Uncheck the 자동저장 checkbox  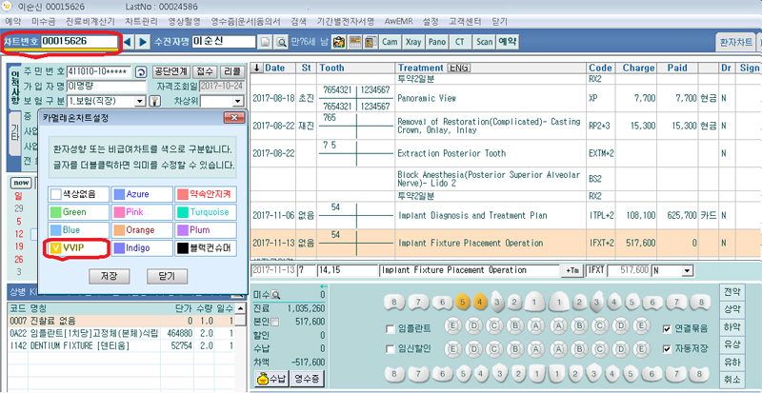tap(667, 348)
